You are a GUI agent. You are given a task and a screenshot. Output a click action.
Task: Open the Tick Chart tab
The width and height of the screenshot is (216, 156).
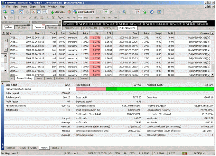pos(21,28)
